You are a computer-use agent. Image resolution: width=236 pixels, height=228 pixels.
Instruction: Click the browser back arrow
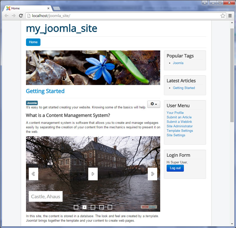pyautogui.click(x=6, y=16)
